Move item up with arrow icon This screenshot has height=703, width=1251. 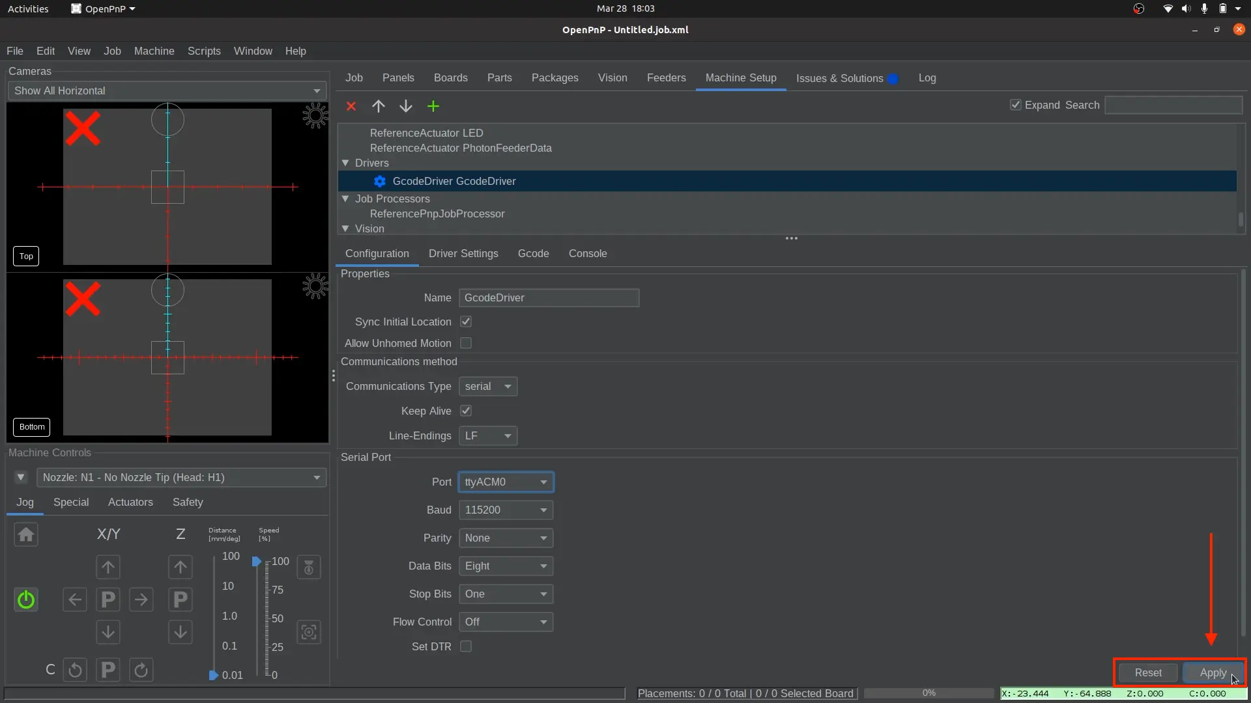click(x=379, y=106)
